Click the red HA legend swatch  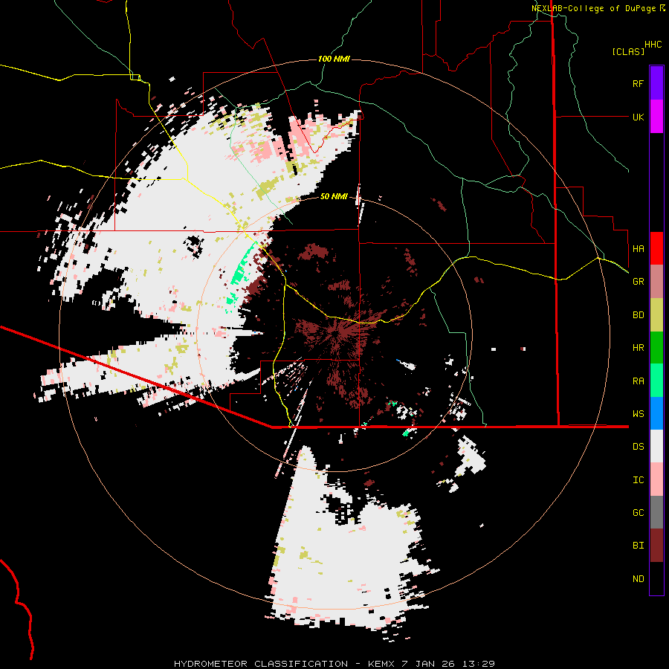tap(656, 248)
